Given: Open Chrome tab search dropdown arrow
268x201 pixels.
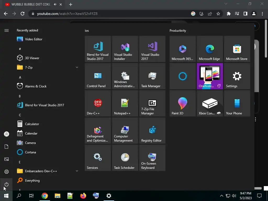Looking at the screenshot, I should pos(226,4).
